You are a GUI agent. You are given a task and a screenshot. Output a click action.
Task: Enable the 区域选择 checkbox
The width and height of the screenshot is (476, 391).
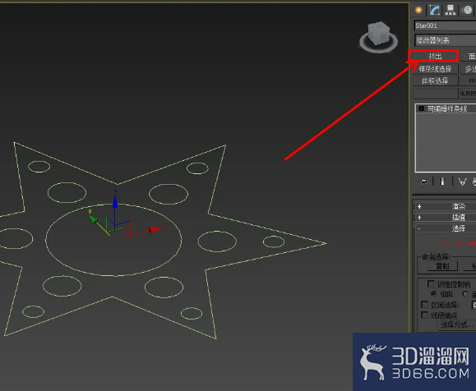(x=424, y=304)
